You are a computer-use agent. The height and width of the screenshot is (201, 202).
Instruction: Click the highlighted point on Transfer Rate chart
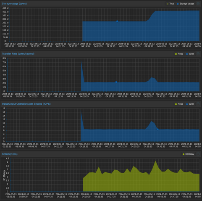(116, 82)
